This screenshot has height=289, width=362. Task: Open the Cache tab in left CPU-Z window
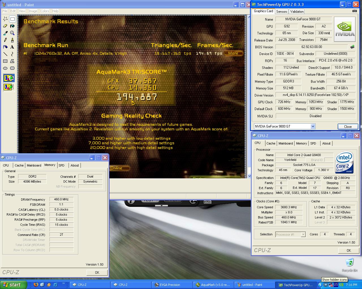coord(19,165)
